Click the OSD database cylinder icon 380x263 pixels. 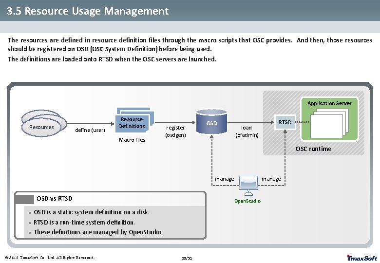pos(211,121)
